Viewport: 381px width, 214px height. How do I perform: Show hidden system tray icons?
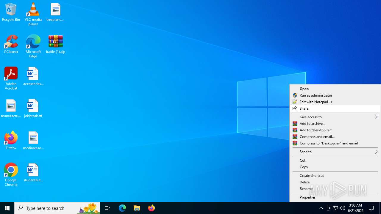321,208
